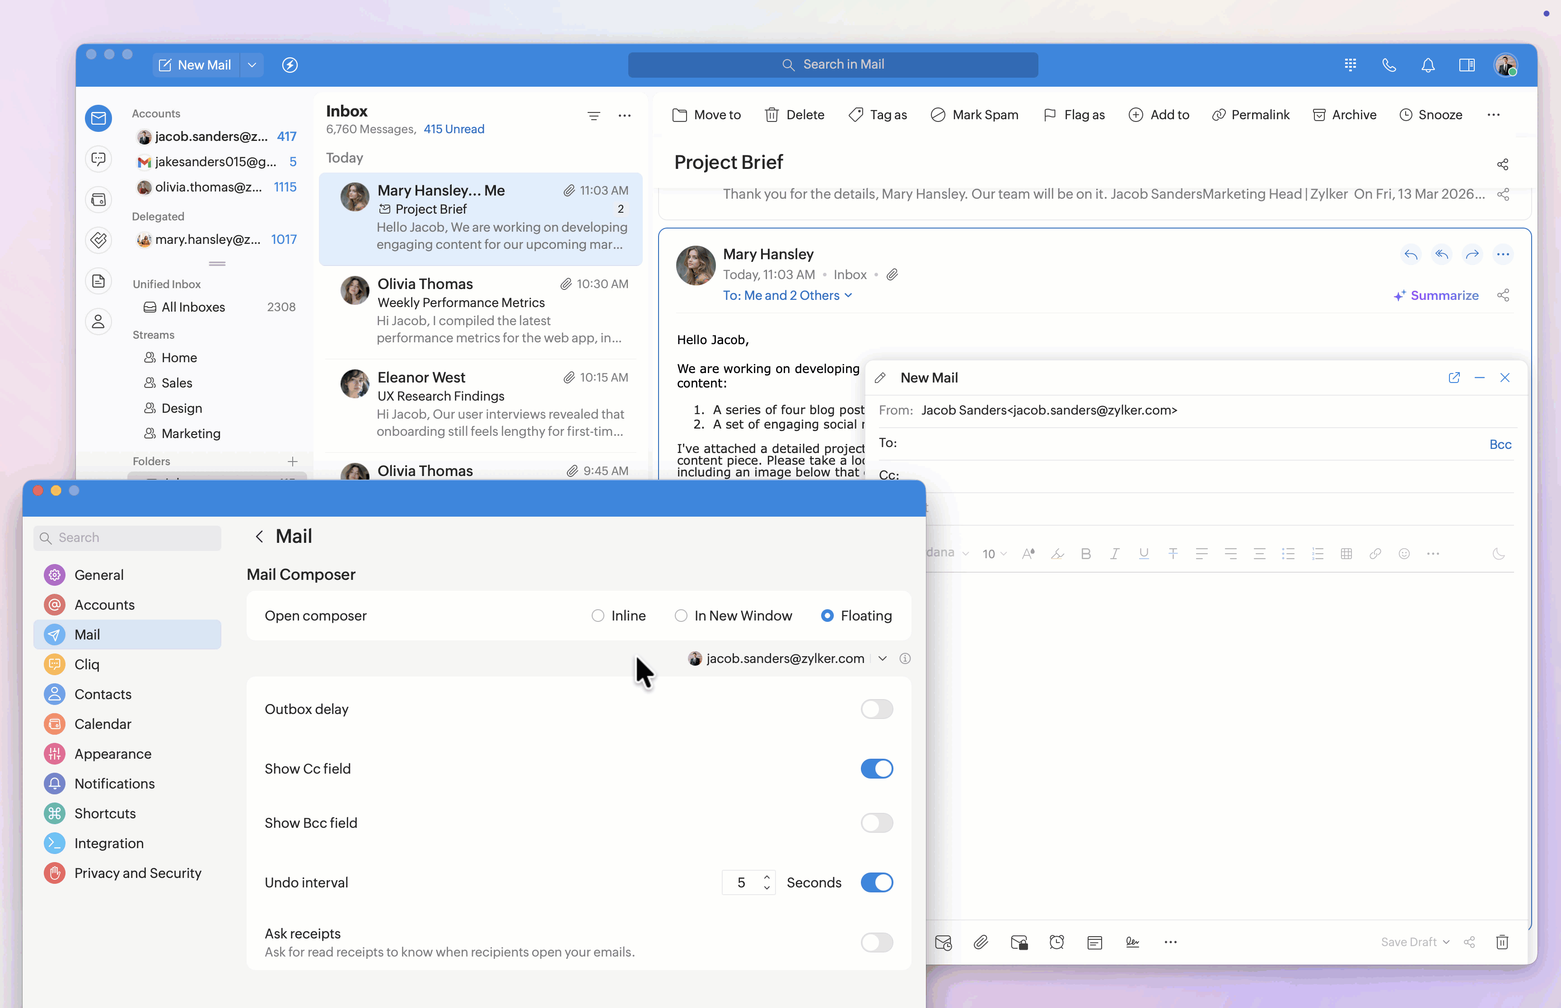Image resolution: width=1561 pixels, height=1008 pixels.
Task: Open the Appearance settings section
Action: [x=112, y=754]
